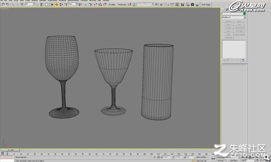Viewport: 271px width, 162px height.
Task: Choose the Rectangular Selection Region tool
Action: tap(46, 4)
